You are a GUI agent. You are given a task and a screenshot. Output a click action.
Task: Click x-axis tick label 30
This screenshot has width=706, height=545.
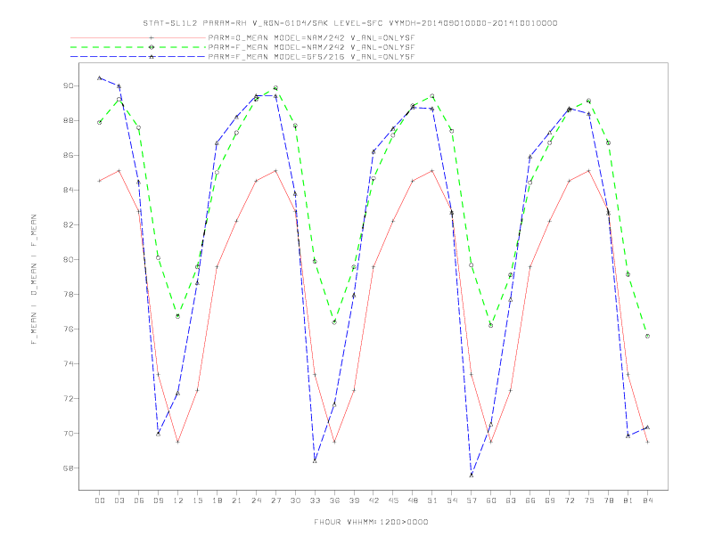click(x=295, y=500)
